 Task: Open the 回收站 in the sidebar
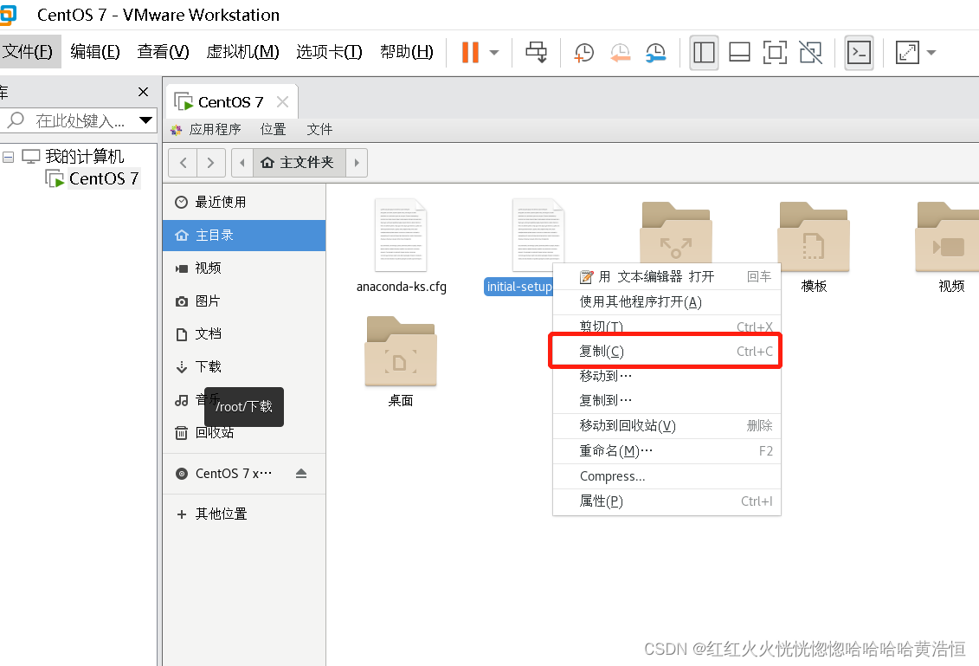(x=244, y=432)
